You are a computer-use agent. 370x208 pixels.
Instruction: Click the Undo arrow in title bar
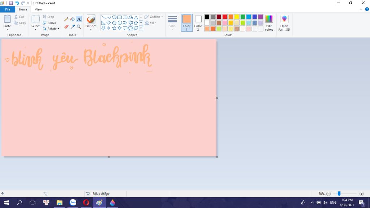click(17, 3)
